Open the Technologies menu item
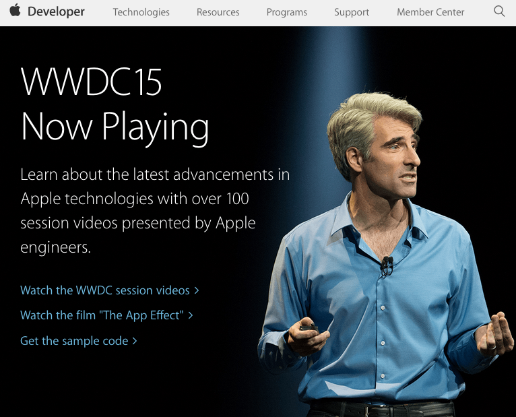The image size is (516, 417). (x=141, y=12)
